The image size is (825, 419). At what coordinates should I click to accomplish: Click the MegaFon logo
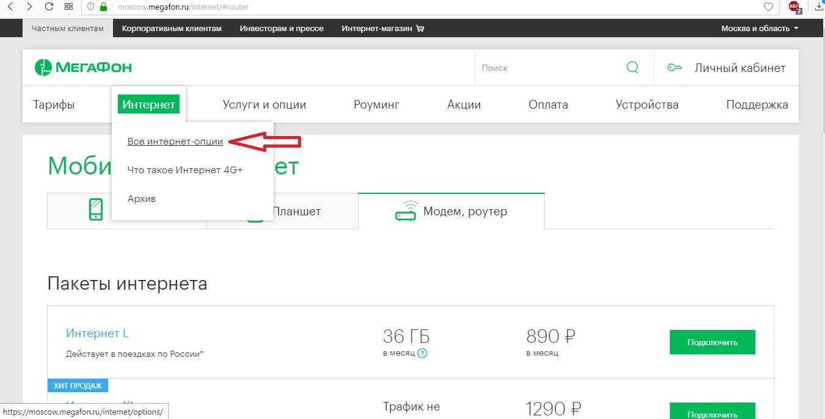pyautogui.click(x=83, y=68)
